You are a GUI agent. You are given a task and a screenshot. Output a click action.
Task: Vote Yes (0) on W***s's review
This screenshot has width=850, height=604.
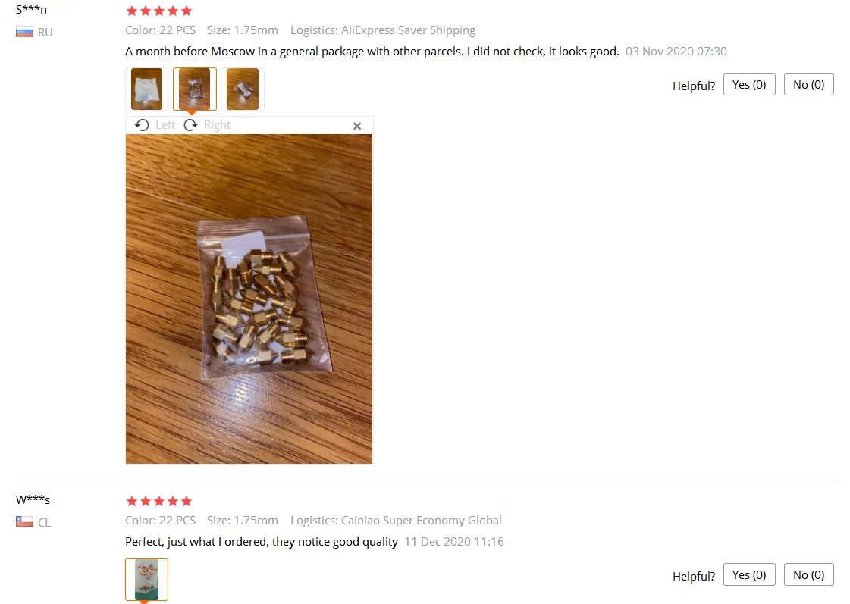pos(749,574)
